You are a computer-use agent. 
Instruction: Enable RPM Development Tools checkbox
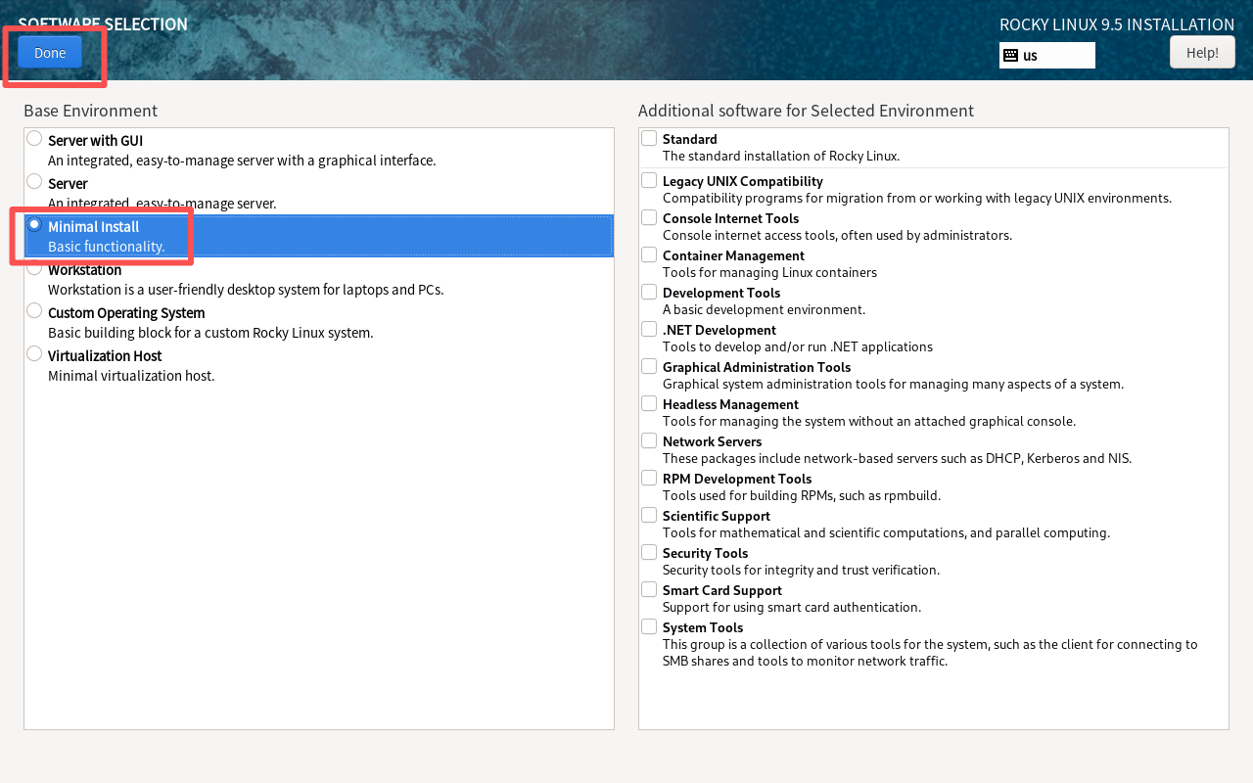(649, 478)
